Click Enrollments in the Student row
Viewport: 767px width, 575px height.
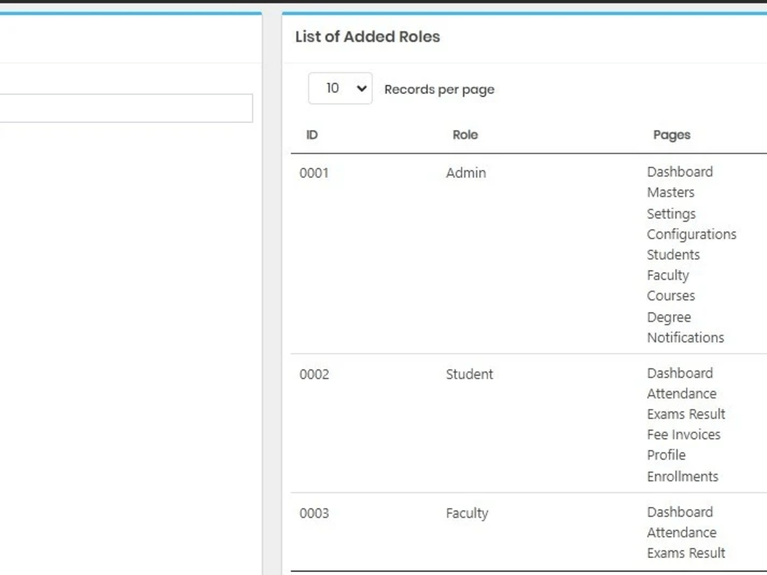point(683,477)
